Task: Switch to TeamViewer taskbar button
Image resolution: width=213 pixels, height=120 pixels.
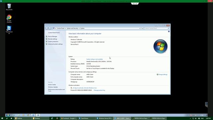Action: [x=87, y=118]
